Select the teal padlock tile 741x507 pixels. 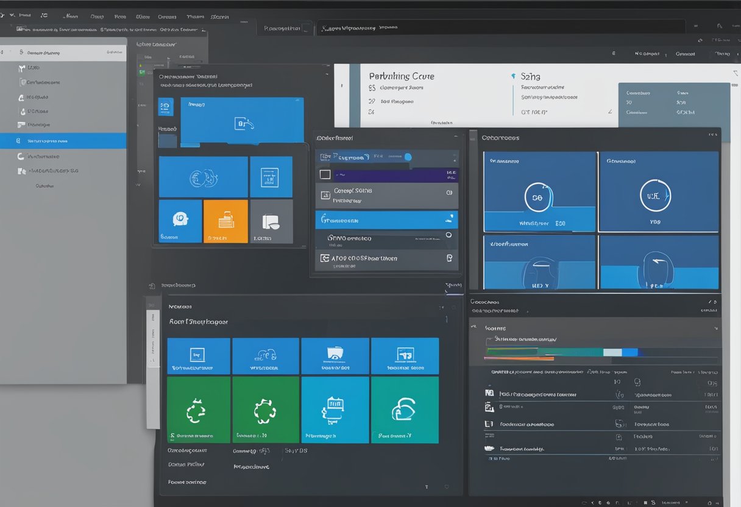[x=405, y=409]
